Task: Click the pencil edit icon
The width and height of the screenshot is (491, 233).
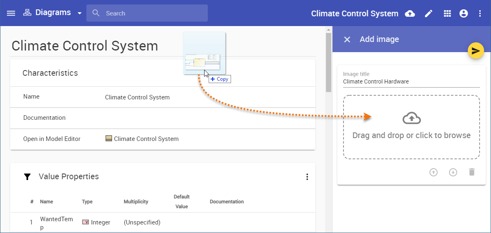Action: click(429, 13)
